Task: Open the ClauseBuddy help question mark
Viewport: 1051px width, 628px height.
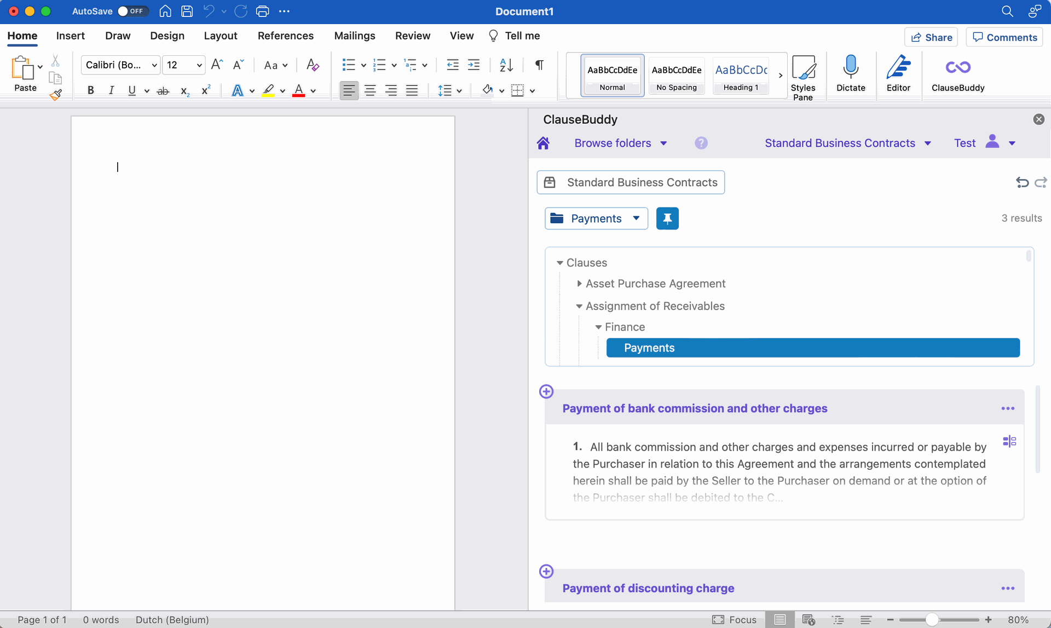Action: 701,143
